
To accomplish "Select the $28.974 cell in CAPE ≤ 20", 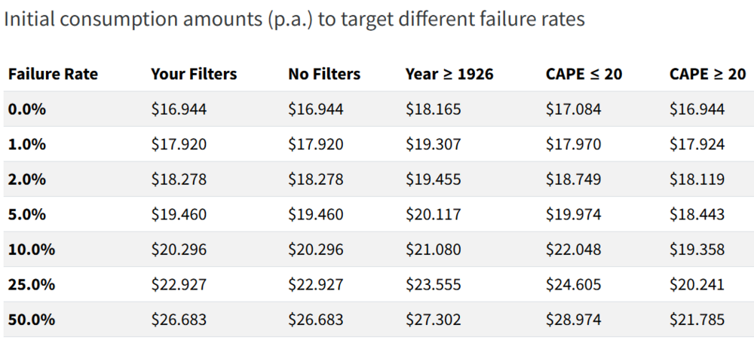I will click(573, 320).
